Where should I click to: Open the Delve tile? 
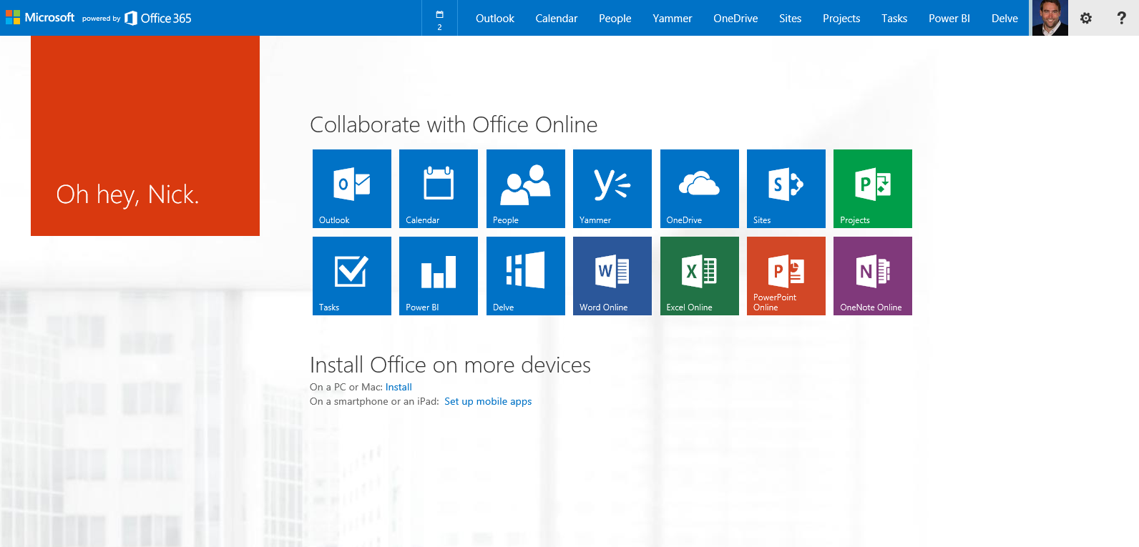click(526, 276)
